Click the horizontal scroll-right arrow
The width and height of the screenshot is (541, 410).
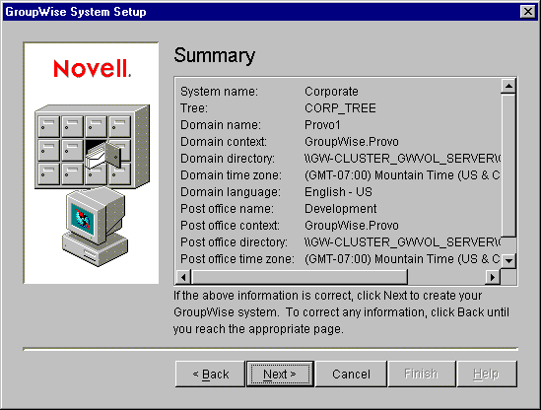click(x=493, y=277)
